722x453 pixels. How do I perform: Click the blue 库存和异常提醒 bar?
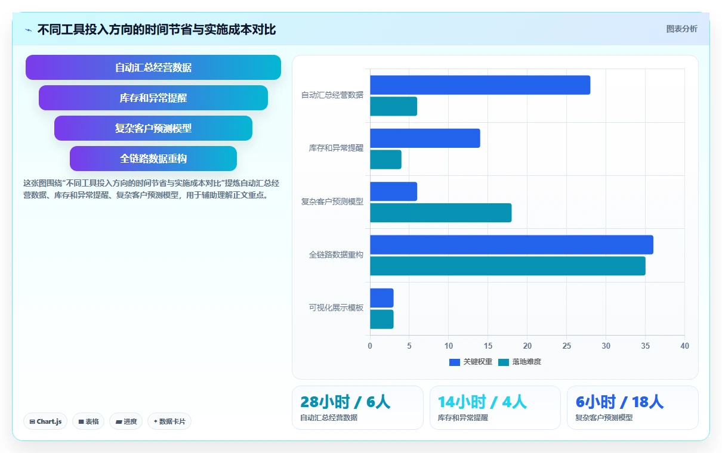[425, 138]
